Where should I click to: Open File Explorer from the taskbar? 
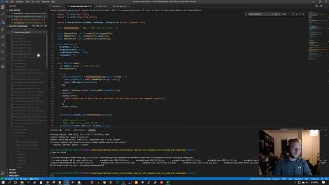pyautogui.click(x=22, y=182)
